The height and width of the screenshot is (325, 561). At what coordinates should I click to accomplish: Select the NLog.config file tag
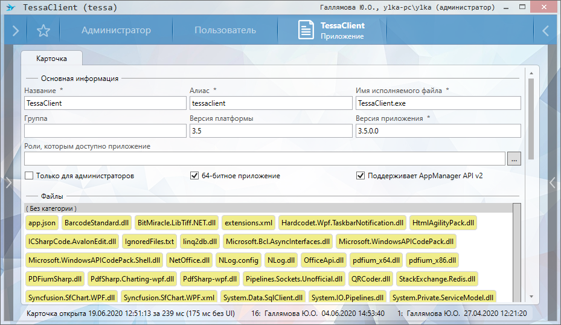pyautogui.click(x=238, y=260)
